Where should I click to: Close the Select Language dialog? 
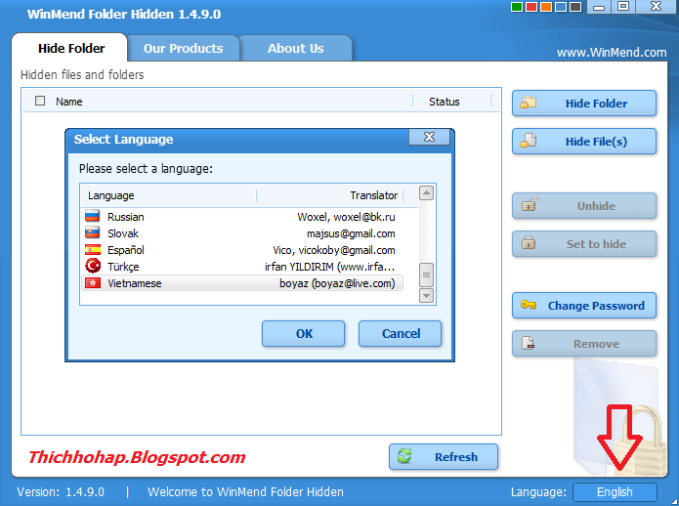pyautogui.click(x=429, y=137)
